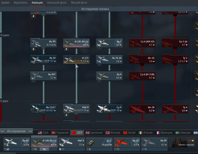198x154 pixels.
Task: Select the Ту-4 bomber card
Action: point(175,109)
